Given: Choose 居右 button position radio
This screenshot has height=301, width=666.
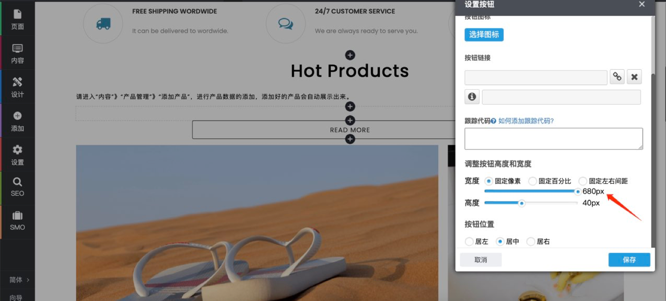Looking at the screenshot, I should click(x=530, y=242).
